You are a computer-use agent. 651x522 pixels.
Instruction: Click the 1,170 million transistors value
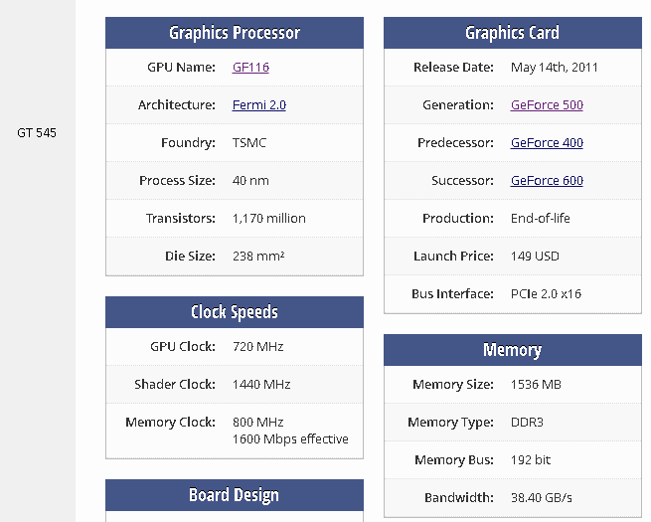269,219
